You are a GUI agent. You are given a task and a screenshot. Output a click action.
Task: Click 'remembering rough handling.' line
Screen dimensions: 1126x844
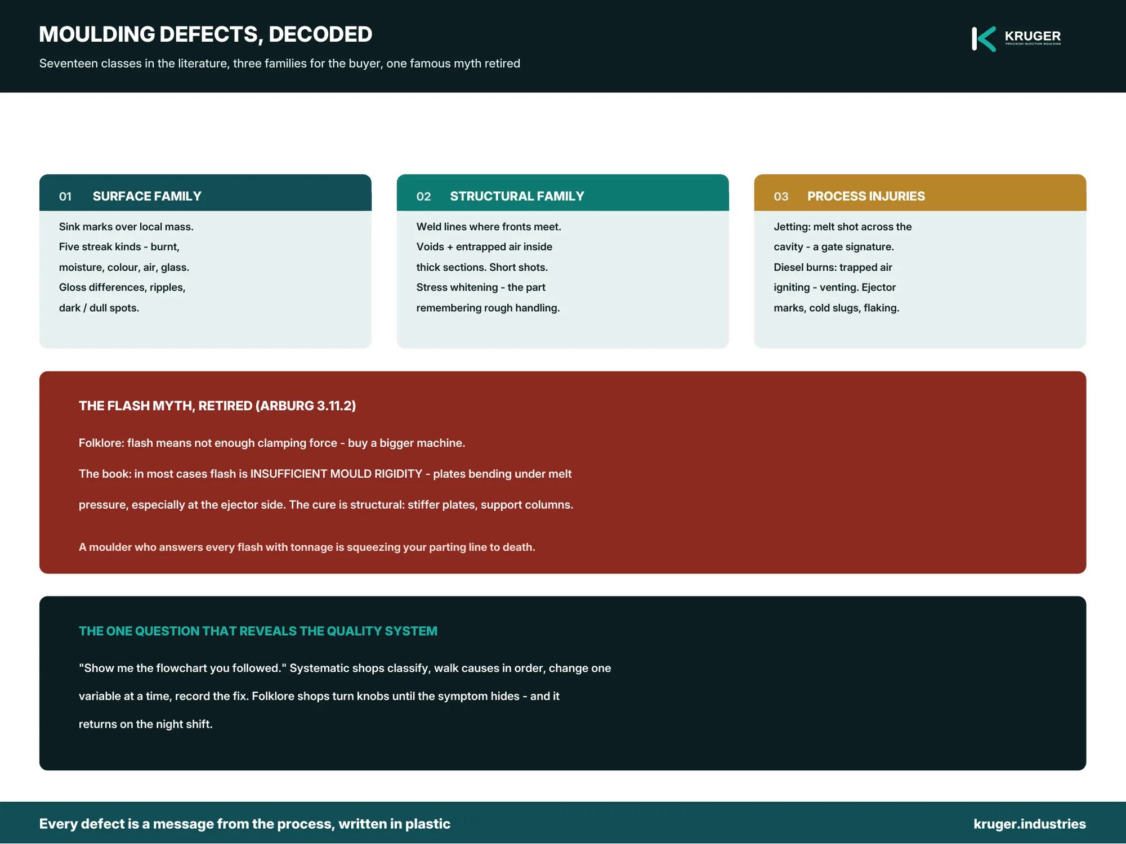[488, 308]
